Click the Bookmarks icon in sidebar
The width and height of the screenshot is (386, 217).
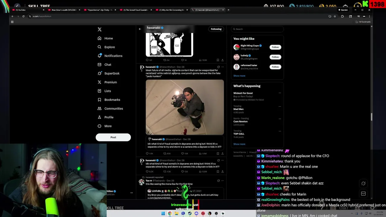coord(100,99)
